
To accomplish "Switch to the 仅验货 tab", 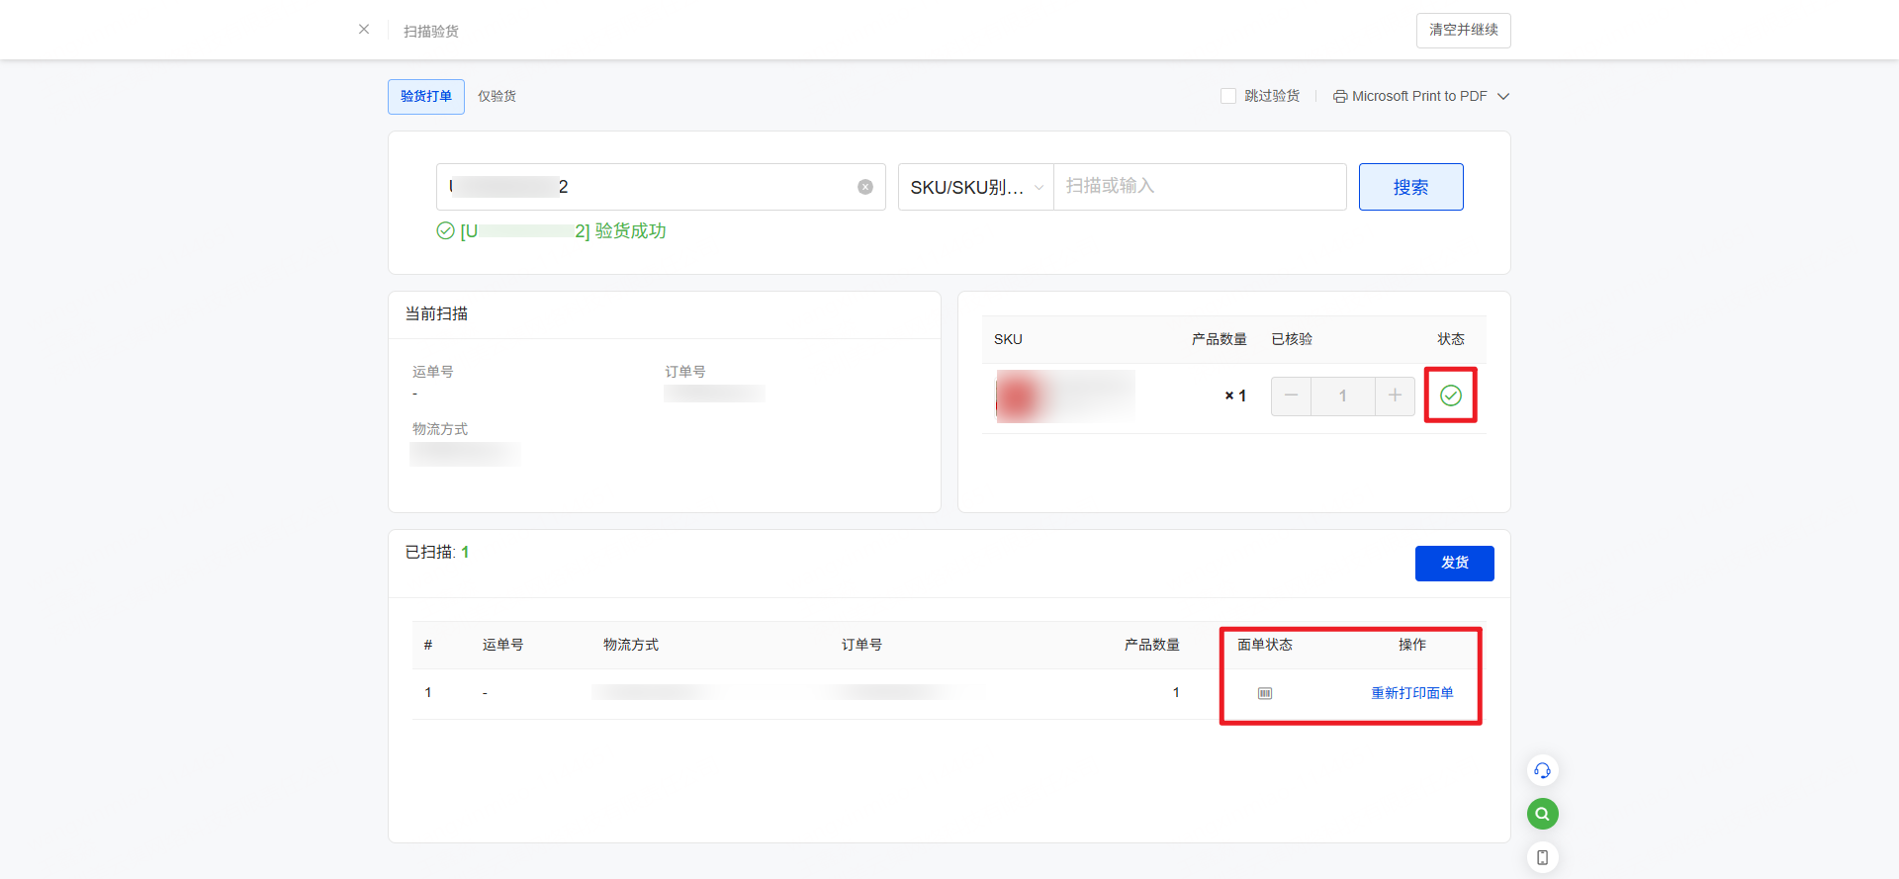I will tap(497, 96).
